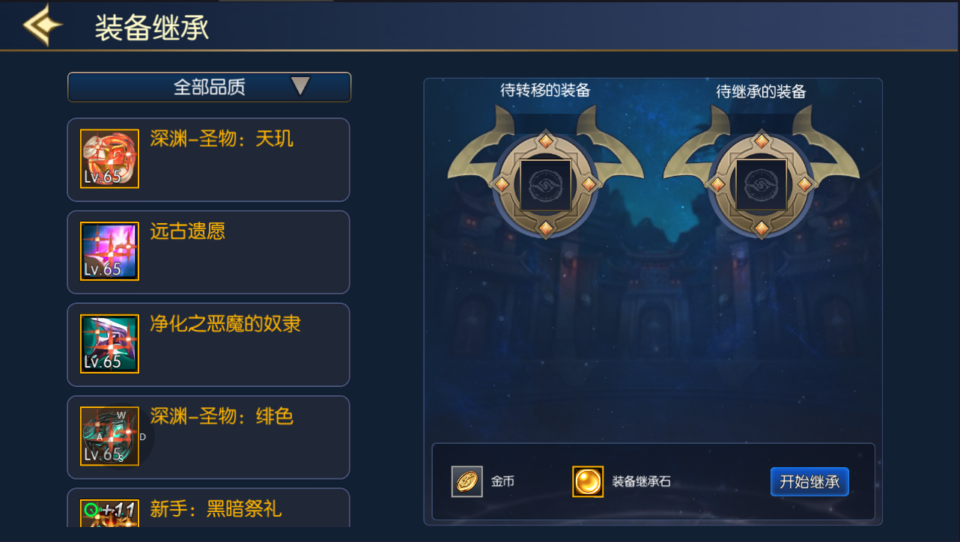Click the empty 待转移的装备 slot
The image size is (960, 542).
click(x=545, y=184)
